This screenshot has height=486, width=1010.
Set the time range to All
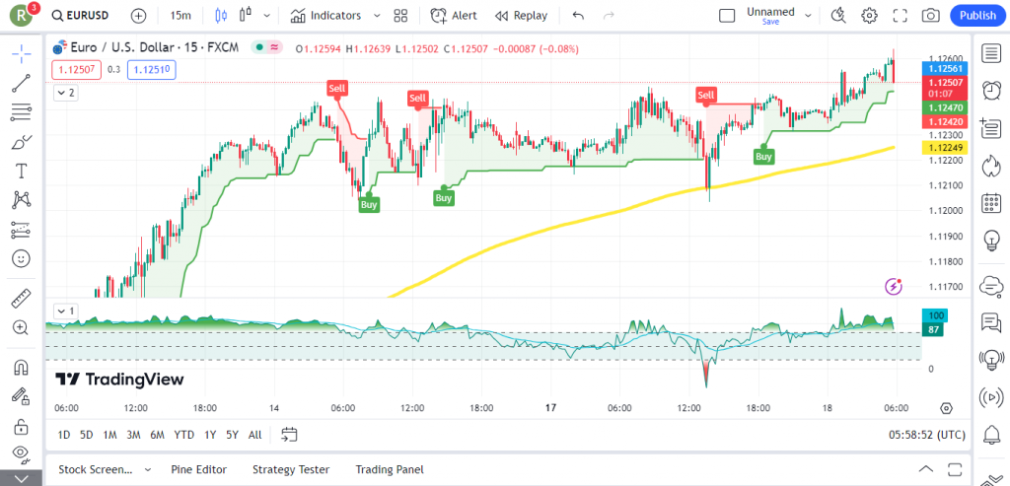pos(255,435)
